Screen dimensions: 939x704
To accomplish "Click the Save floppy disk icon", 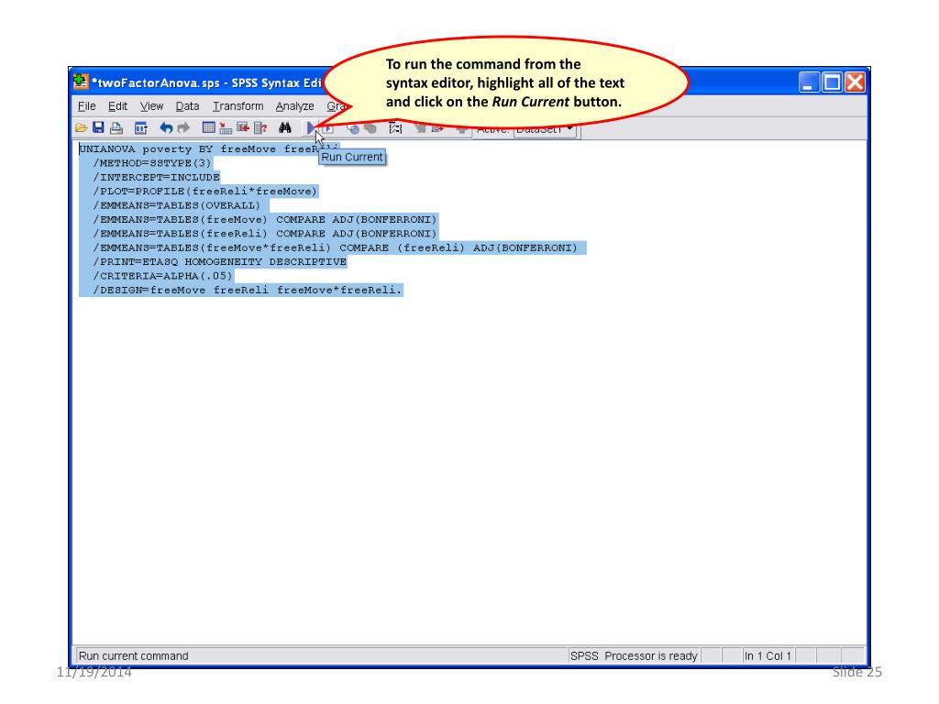I will [x=98, y=127].
